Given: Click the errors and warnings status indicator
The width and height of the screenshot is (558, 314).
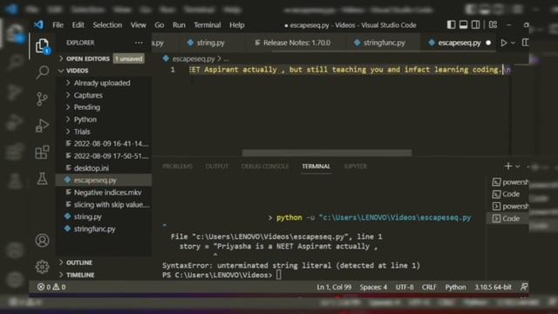Looking at the screenshot, I should click(51, 287).
